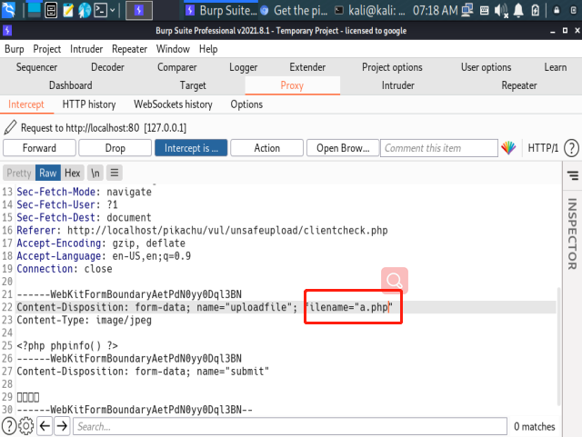The width and height of the screenshot is (582, 437).
Task: Open the Kali dragon application menu
Action: [8, 10]
